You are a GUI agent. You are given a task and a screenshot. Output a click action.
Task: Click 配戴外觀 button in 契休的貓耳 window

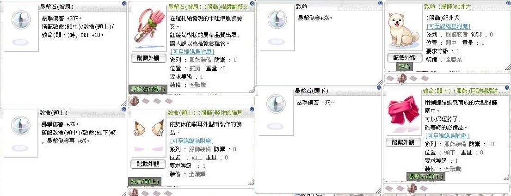148,164
